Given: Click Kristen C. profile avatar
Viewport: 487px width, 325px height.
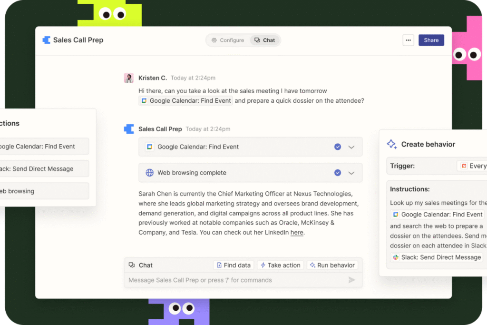Looking at the screenshot, I should 128,78.
